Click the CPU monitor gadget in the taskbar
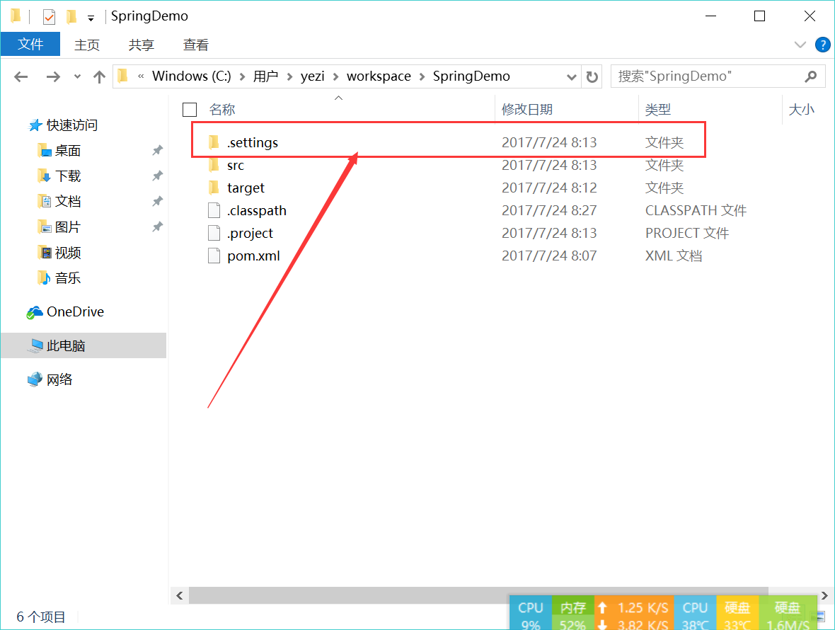This screenshot has height=630, width=835. [x=530, y=612]
